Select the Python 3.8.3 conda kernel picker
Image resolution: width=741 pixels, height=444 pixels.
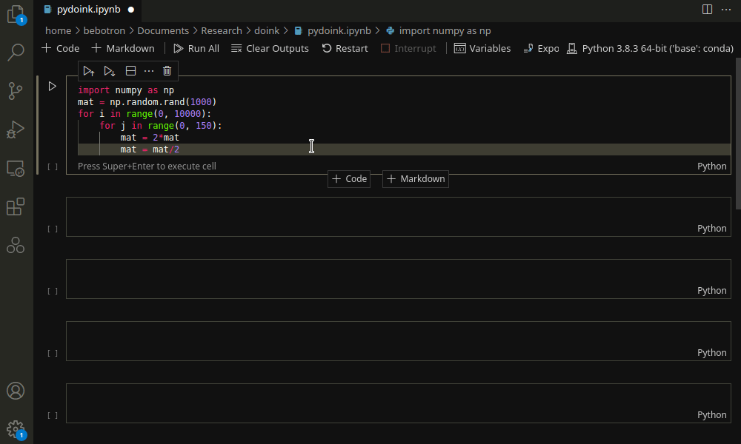651,48
